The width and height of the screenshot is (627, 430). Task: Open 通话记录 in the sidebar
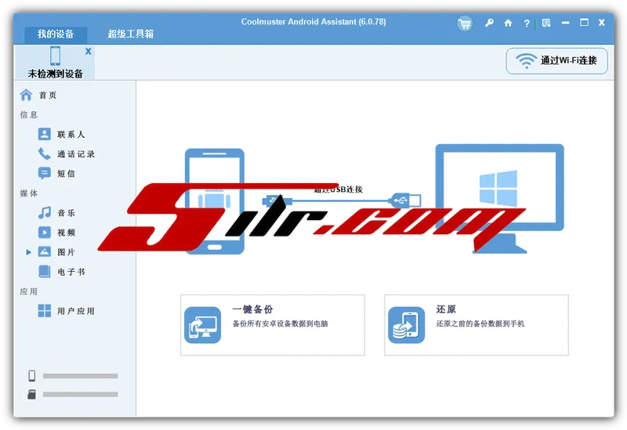[76, 154]
